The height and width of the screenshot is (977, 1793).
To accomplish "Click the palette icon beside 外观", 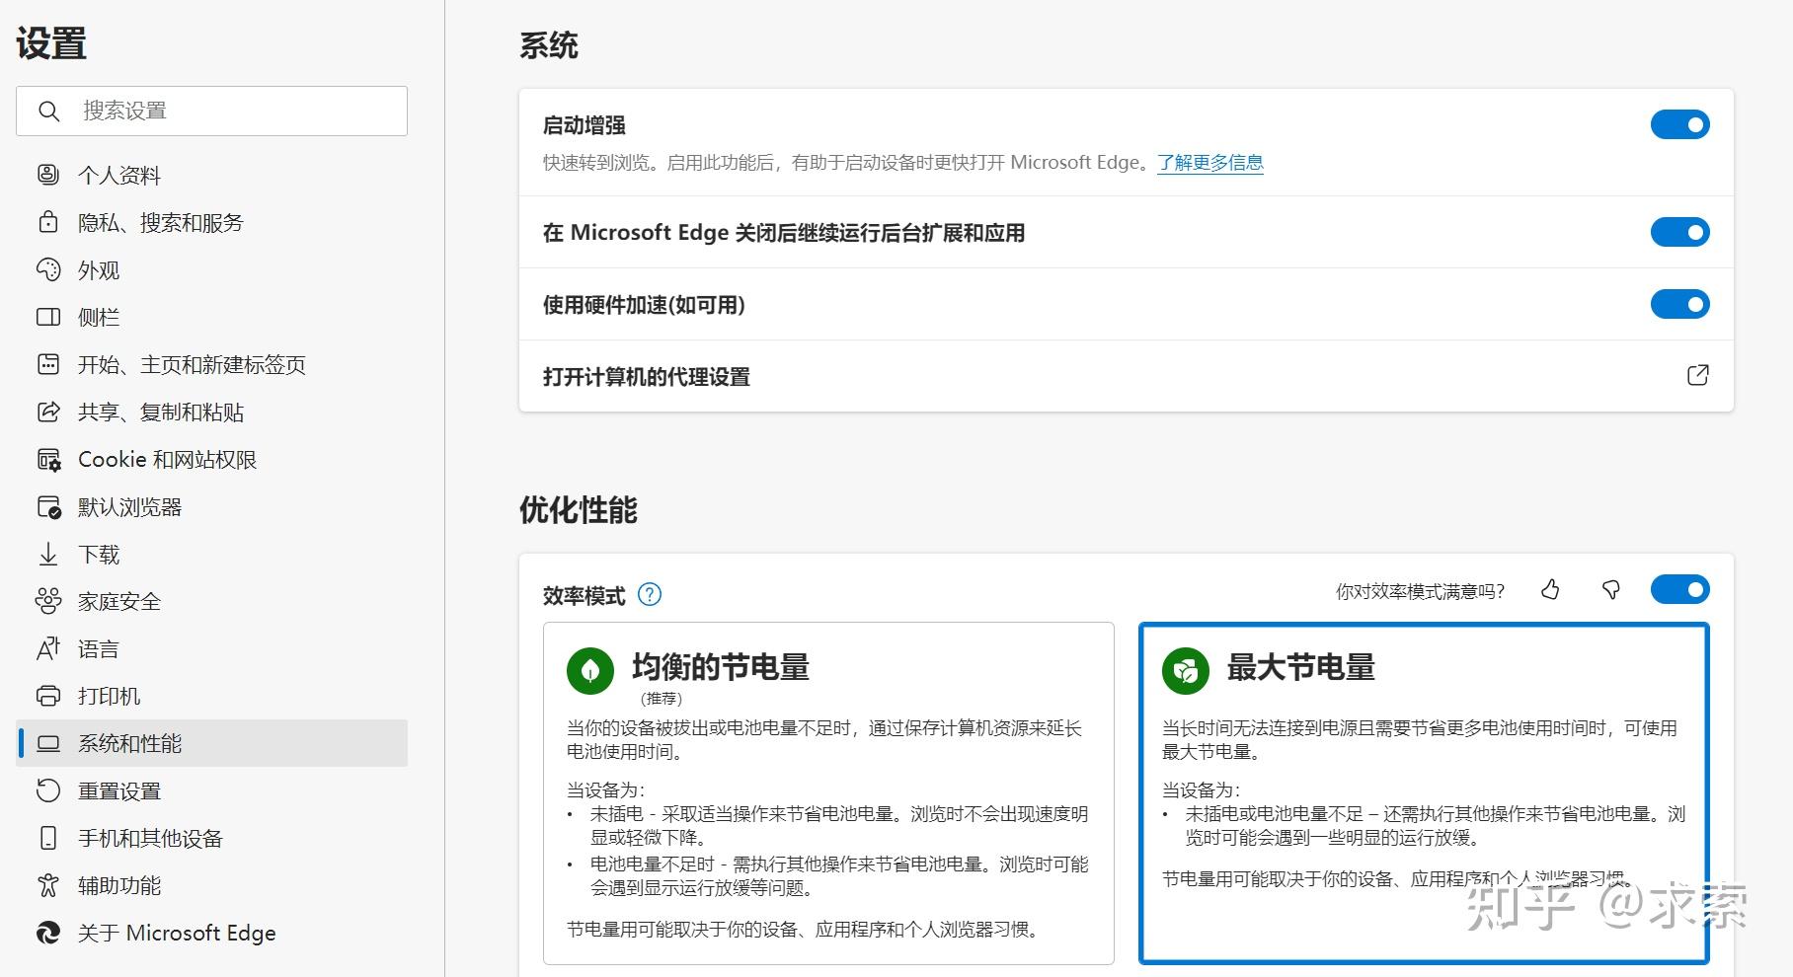I will coord(48,269).
